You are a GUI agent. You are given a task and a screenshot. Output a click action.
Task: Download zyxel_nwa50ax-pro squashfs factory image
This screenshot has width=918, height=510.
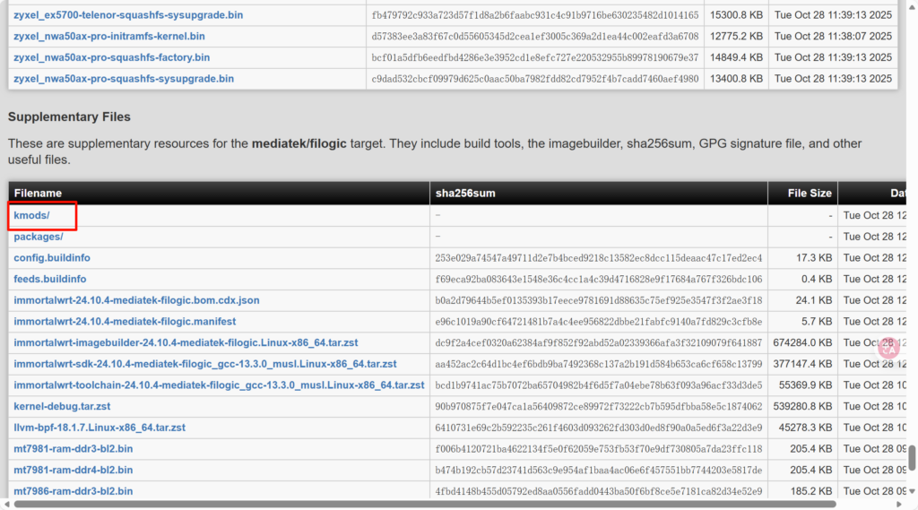click(111, 57)
